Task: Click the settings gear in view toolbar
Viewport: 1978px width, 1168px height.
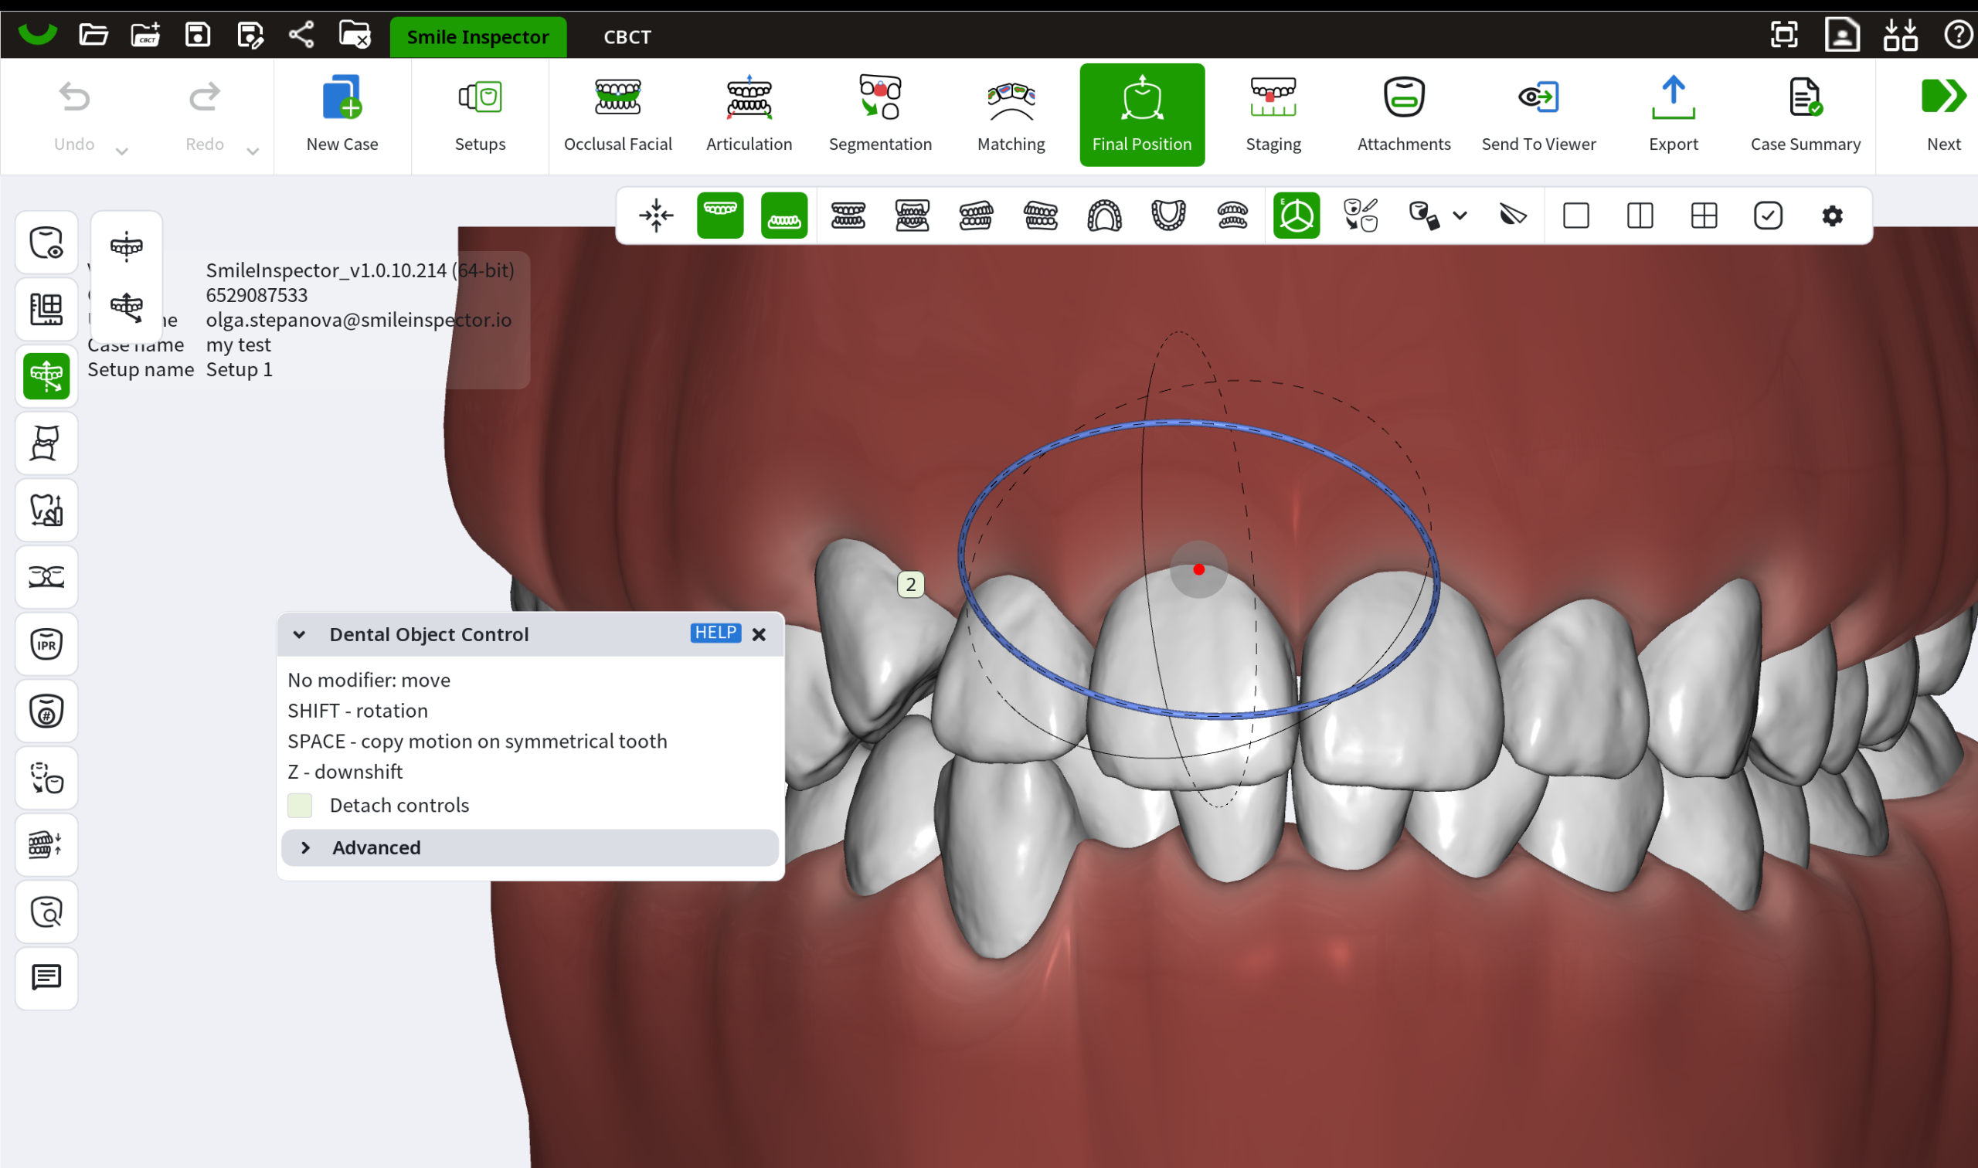Action: (1832, 216)
